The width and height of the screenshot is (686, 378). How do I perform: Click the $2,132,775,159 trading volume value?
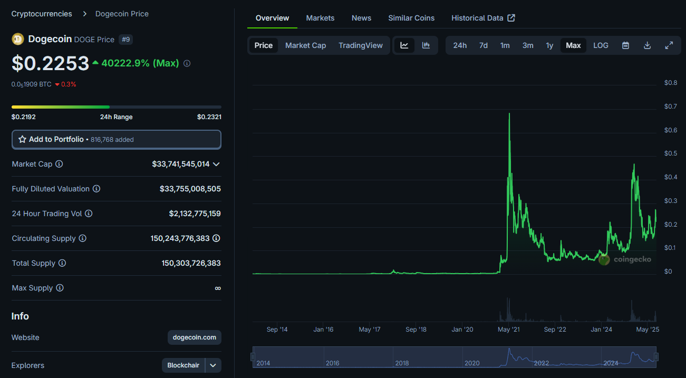pyautogui.click(x=195, y=214)
